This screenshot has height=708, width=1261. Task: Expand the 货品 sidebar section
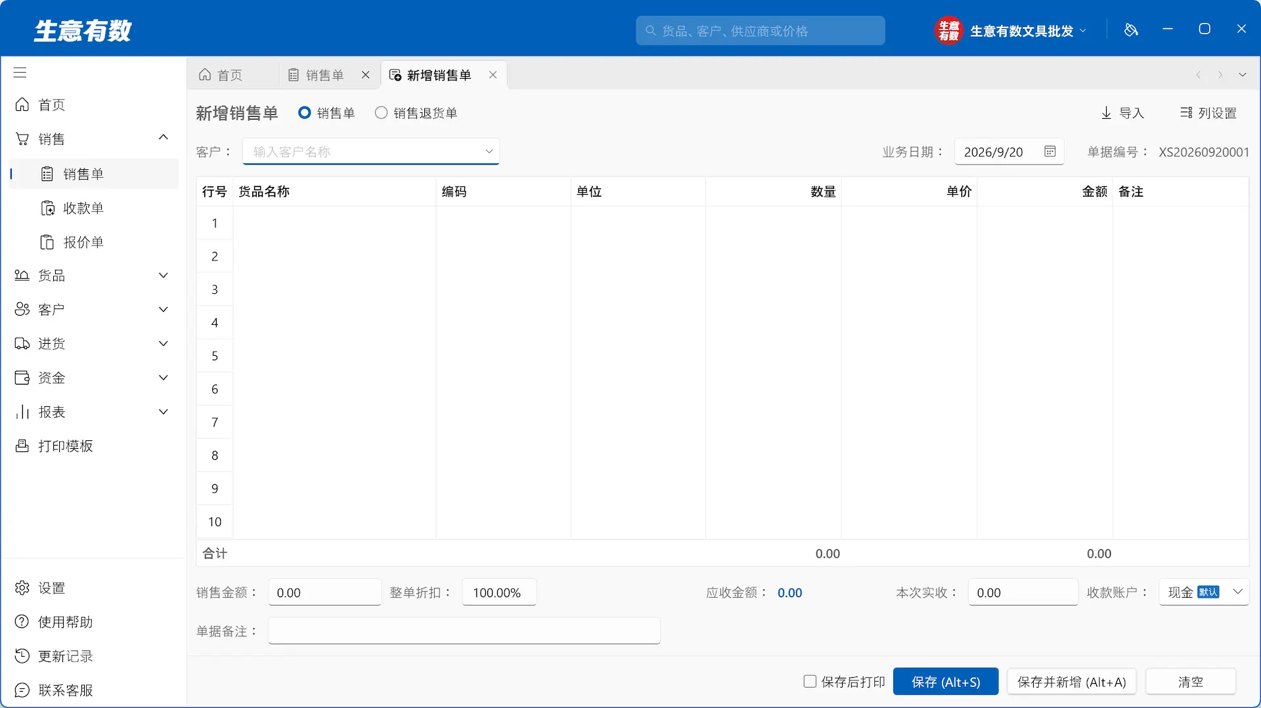tap(164, 276)
